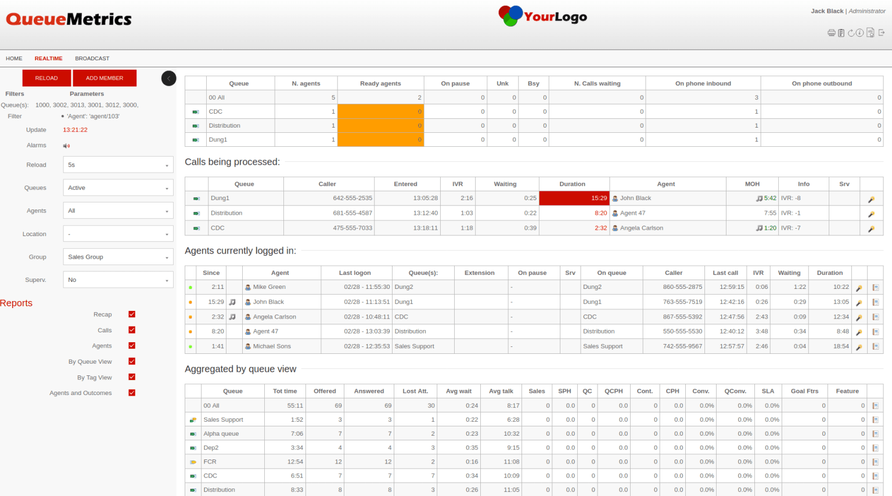892x496 pixels.
Task: Open the info icon in header
Action: point(860,33)
